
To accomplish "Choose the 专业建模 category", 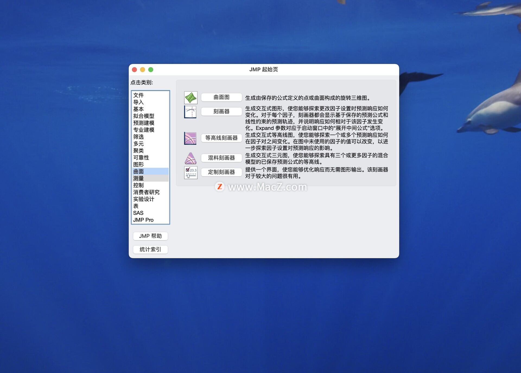I will [x=150, y=130].
